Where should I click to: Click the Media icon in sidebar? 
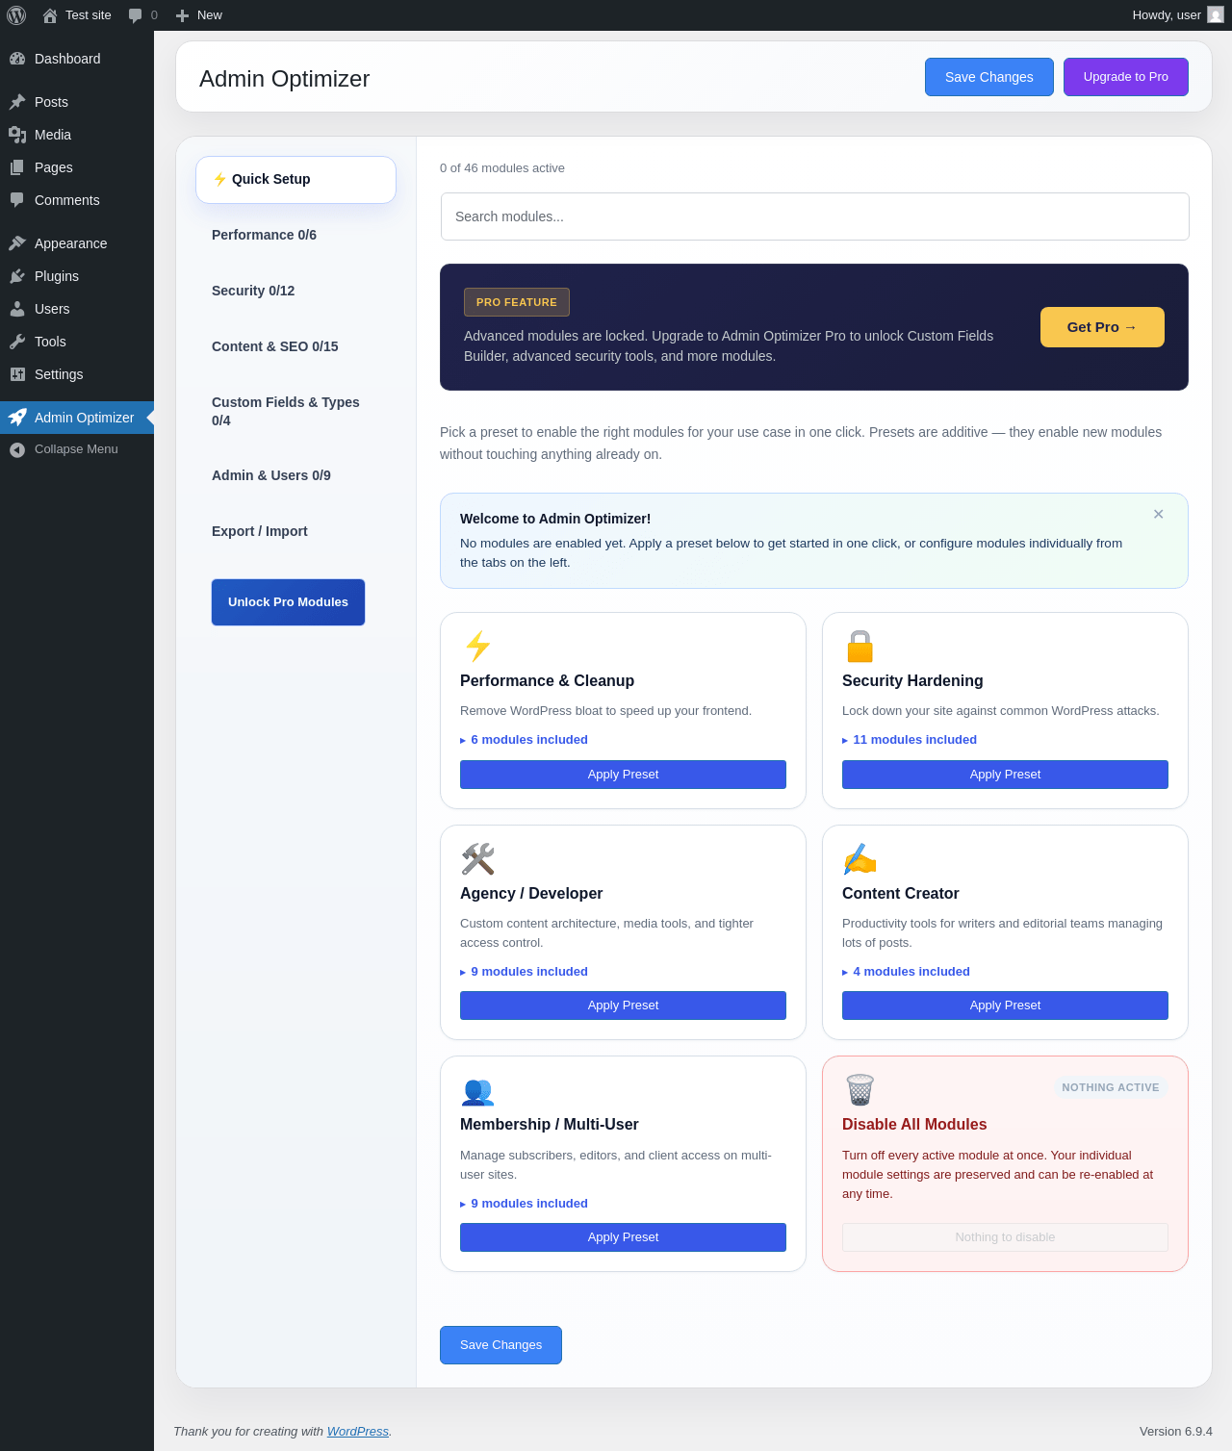tap(17, 135)
